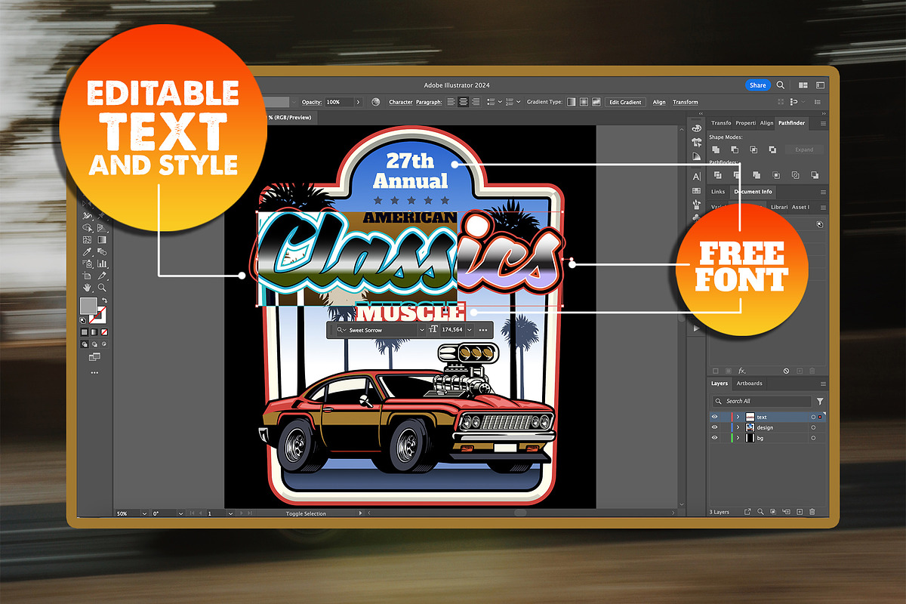Screen dimensions: 906x604
Task: Click the Edit Gradient button
Action: [x=625, y=102]
